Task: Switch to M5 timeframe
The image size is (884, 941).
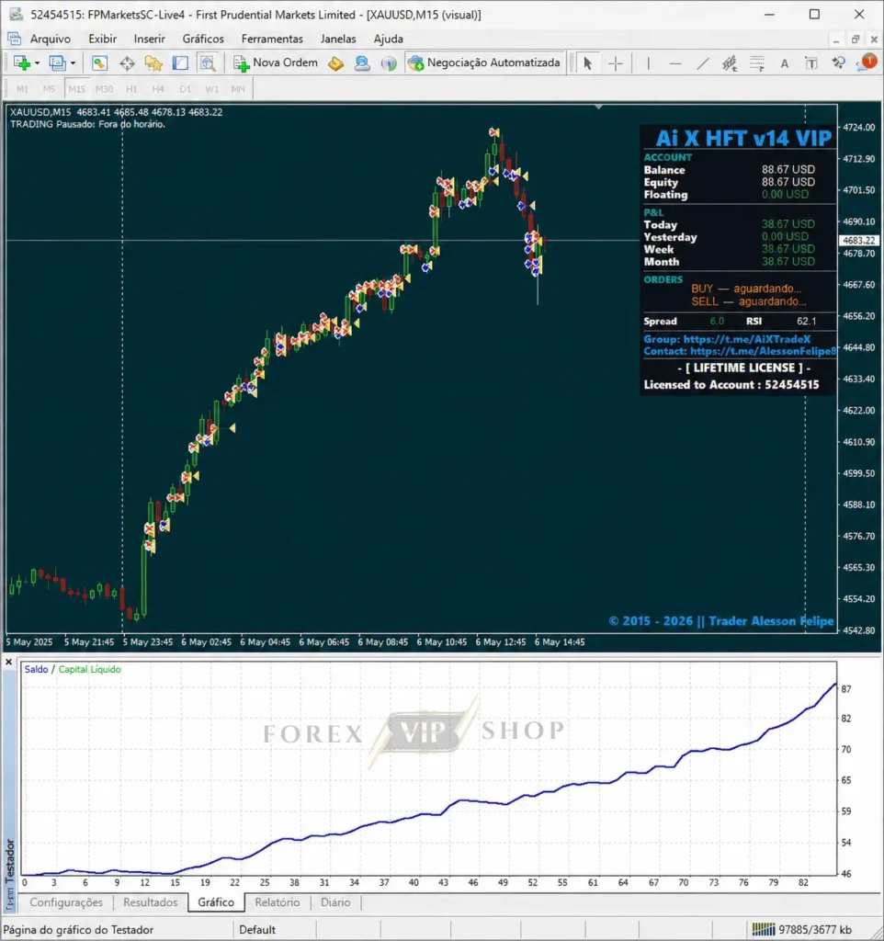Action: [x=49, y=89]
